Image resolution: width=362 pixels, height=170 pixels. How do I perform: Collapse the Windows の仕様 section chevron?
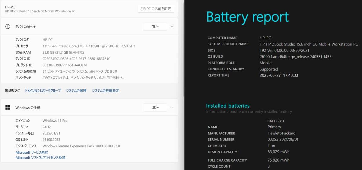pos(172,107)
